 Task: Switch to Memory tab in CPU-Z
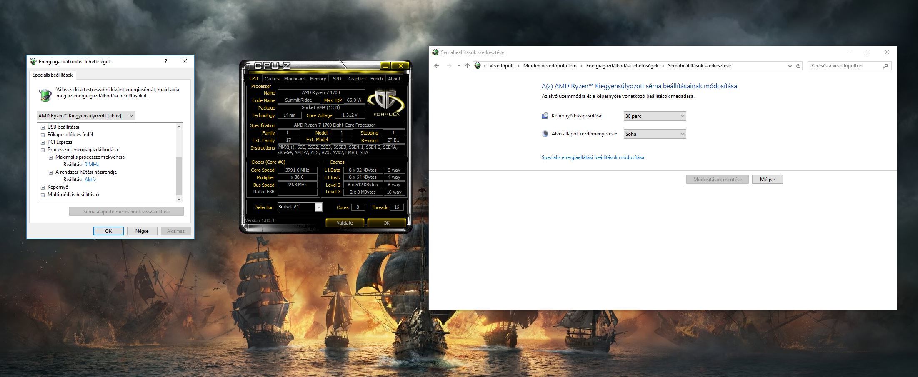tap(318, 79)
